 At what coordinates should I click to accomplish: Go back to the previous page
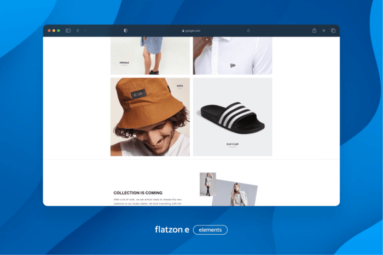click(x=78, y=31)
